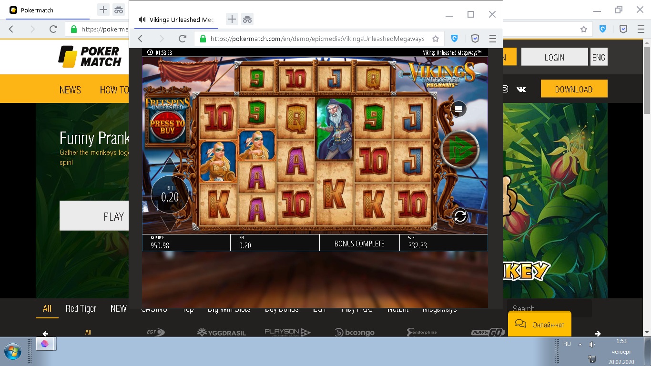The image size is (651, 366).
Task: Open the VK social link icon
Action: point(521,89)
